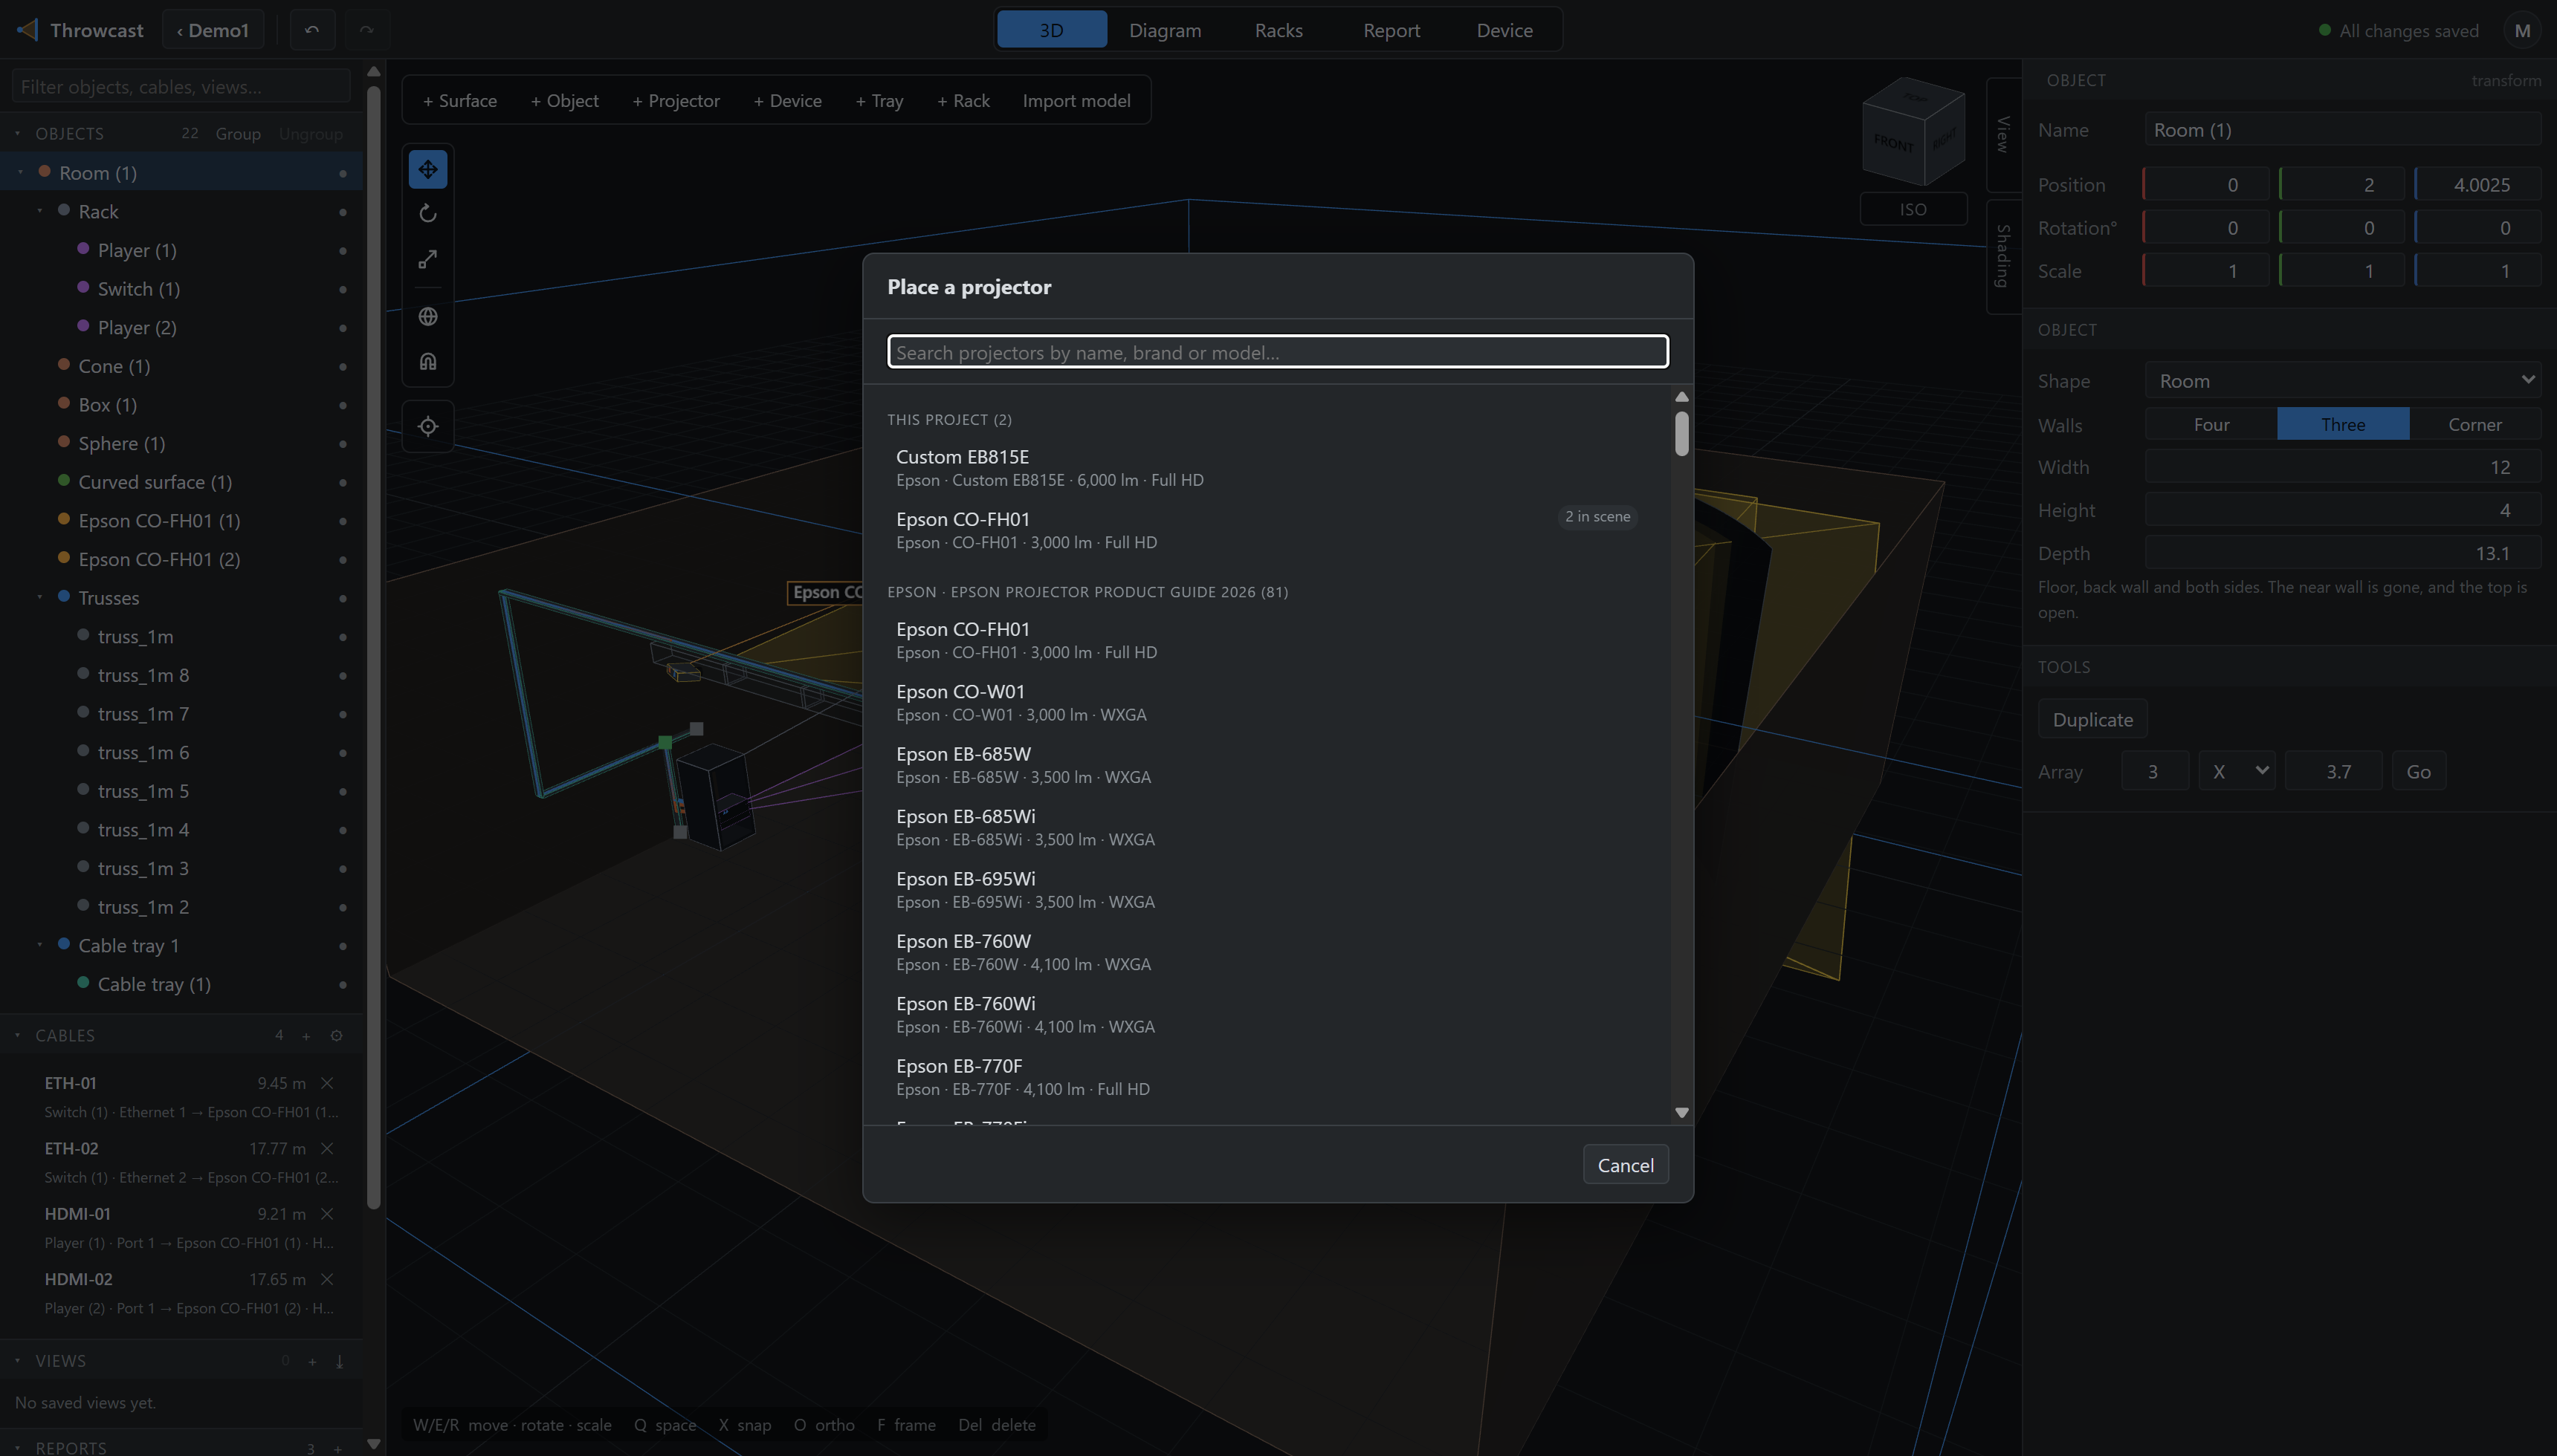Cancel the Place a projector dialog

coord(1626,1165)
